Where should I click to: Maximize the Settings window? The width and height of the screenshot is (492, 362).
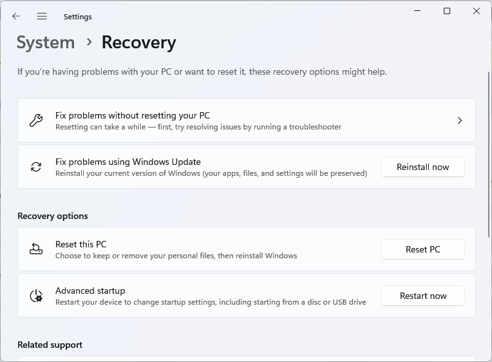(x=447, y=11)
